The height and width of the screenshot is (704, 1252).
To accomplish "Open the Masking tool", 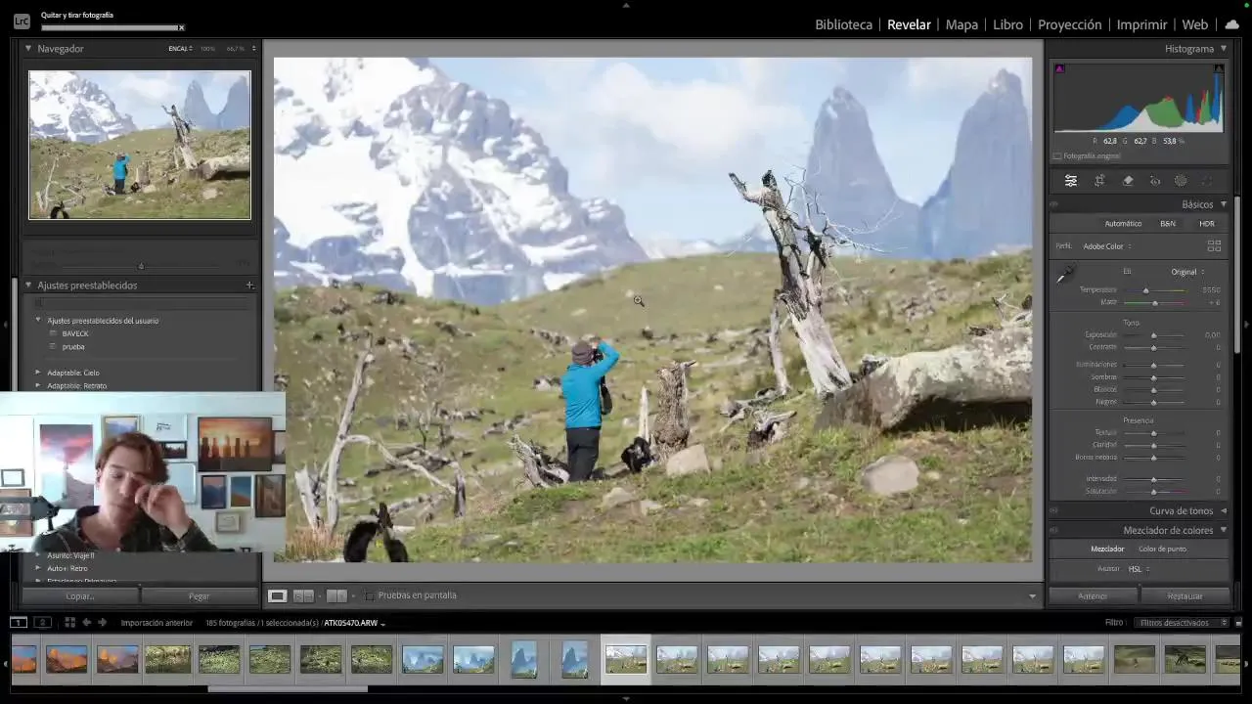I will (x=1181, y=181).
